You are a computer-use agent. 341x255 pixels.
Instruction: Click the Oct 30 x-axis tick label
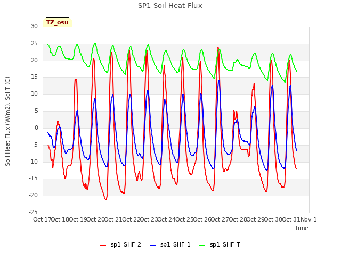pos(273,219)
